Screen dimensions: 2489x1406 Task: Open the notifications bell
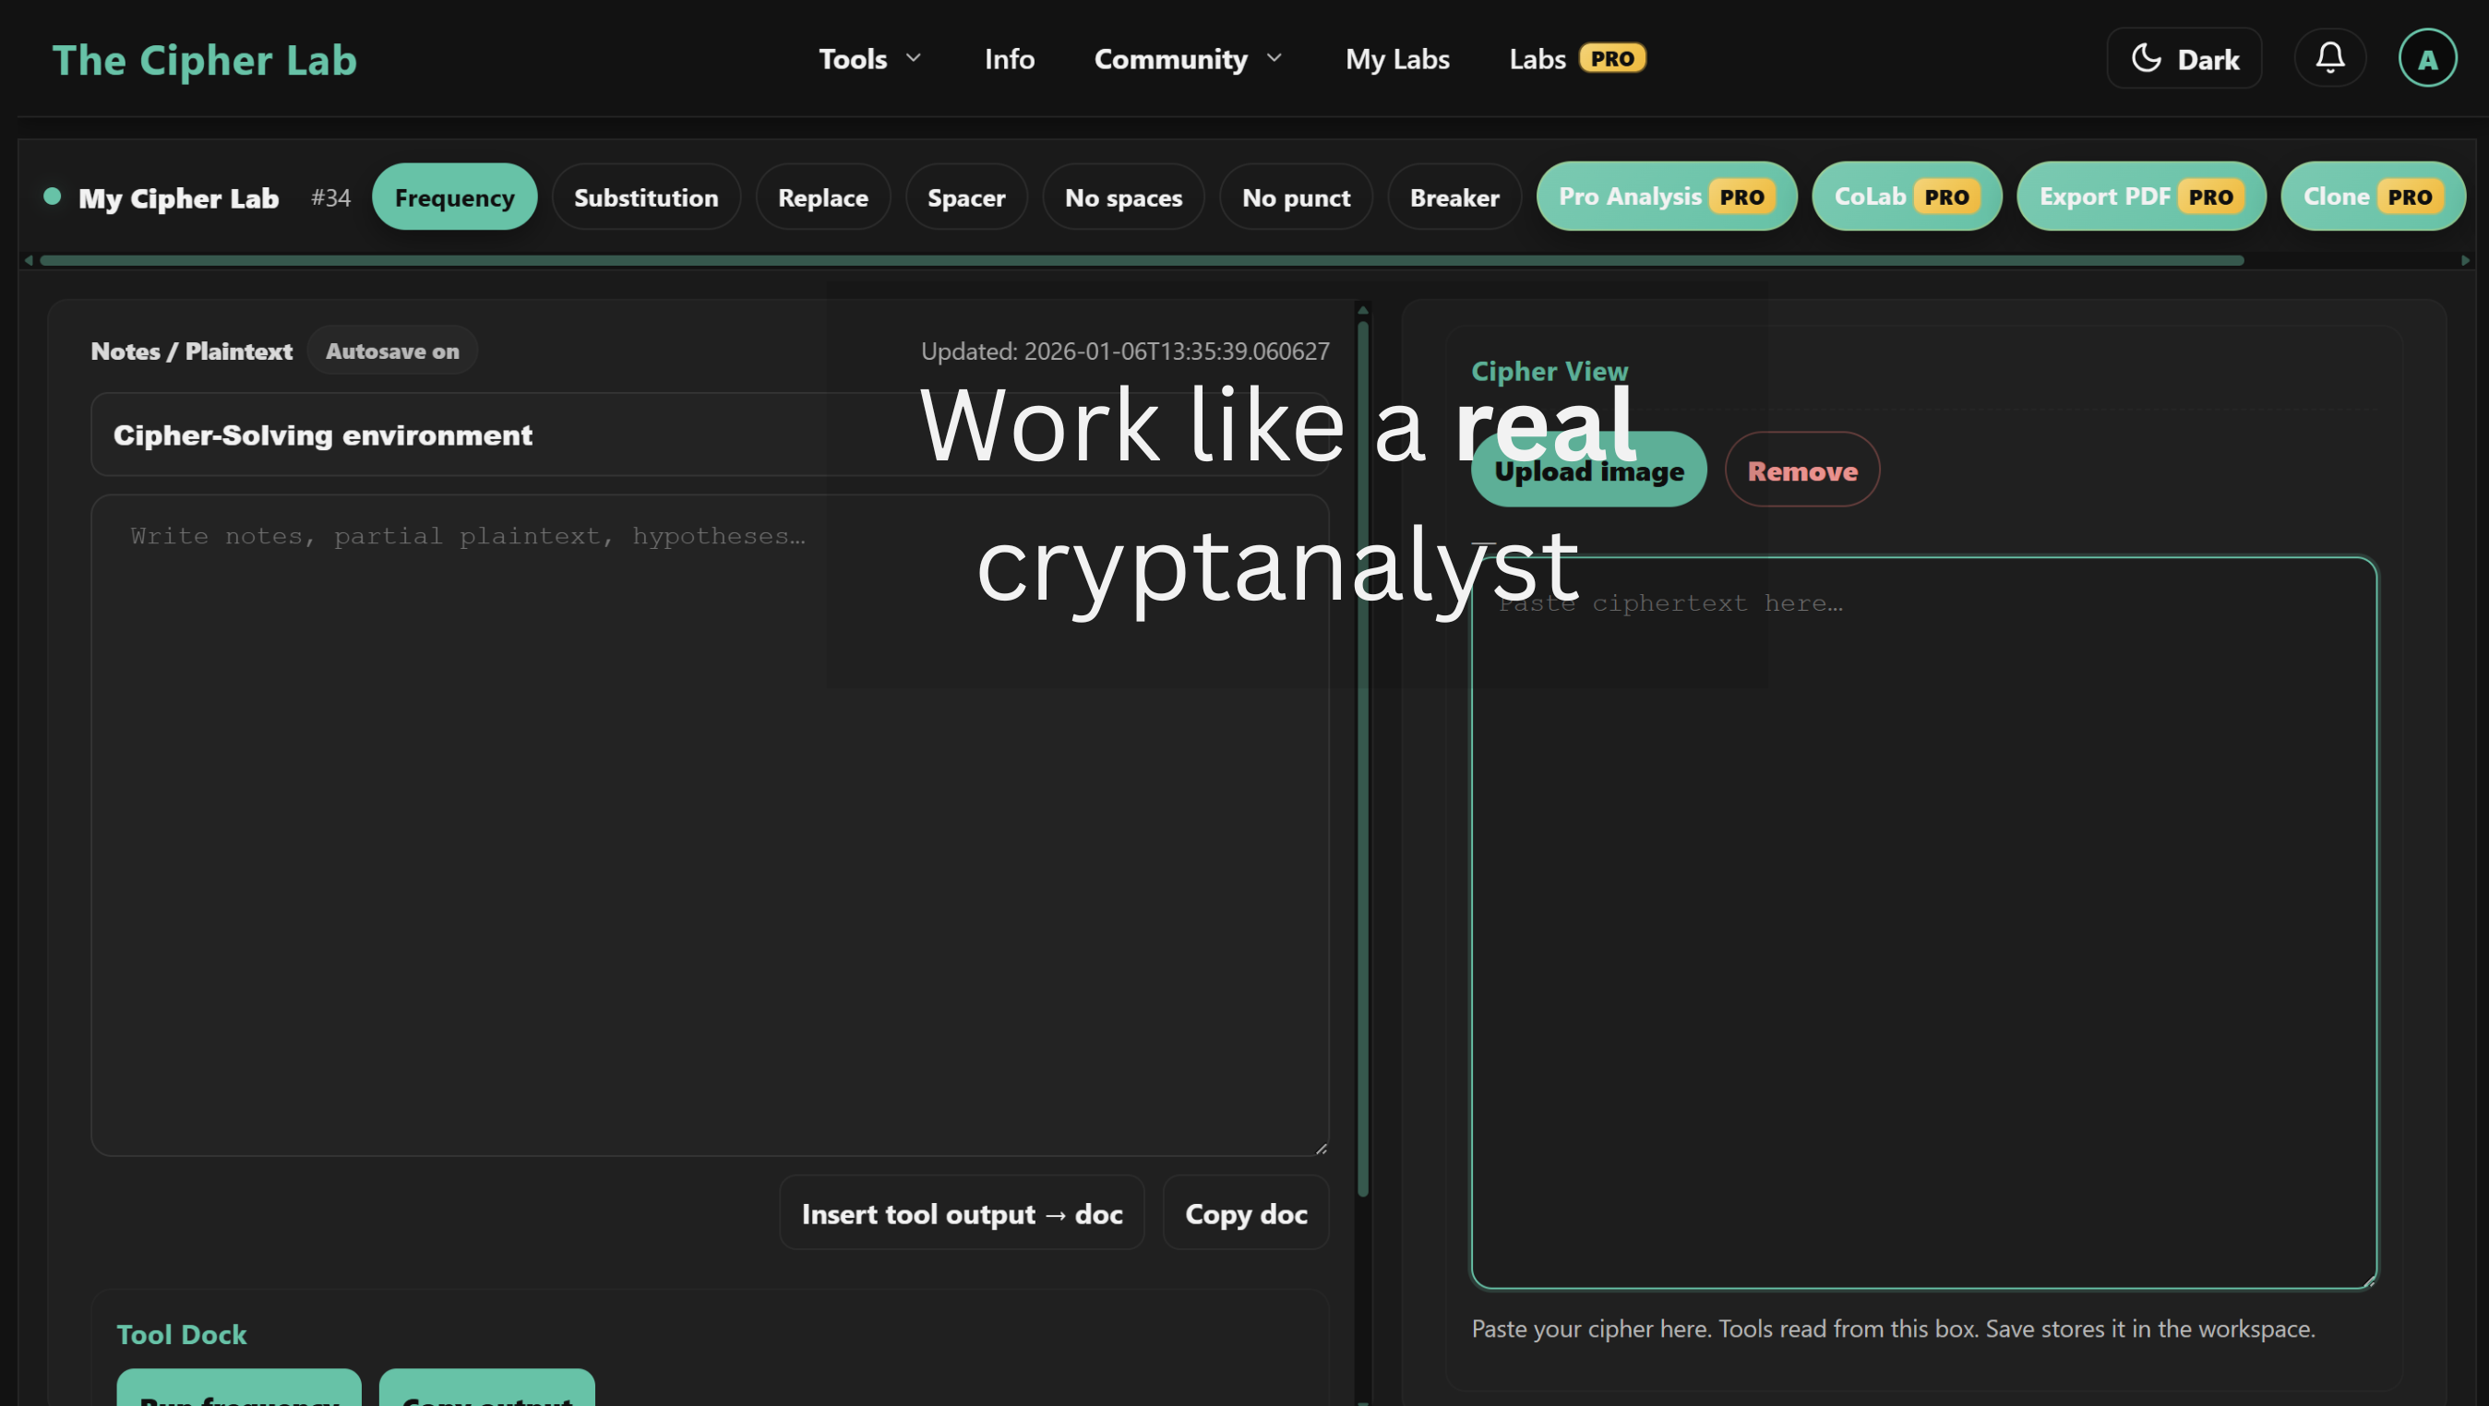coord(2329,58)
